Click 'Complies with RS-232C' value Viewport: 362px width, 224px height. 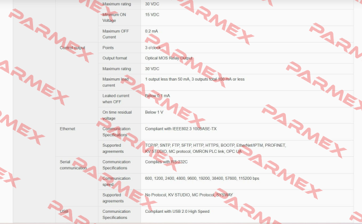166,162
